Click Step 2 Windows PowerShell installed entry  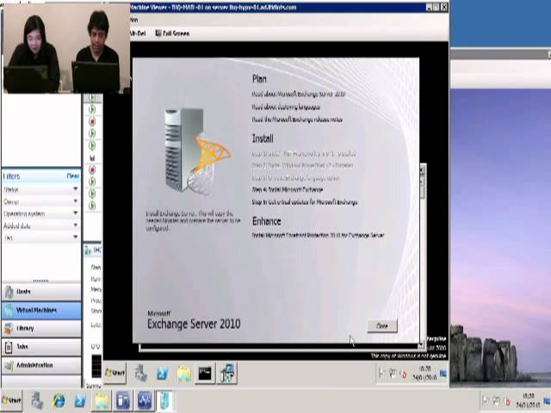[302, 165]
